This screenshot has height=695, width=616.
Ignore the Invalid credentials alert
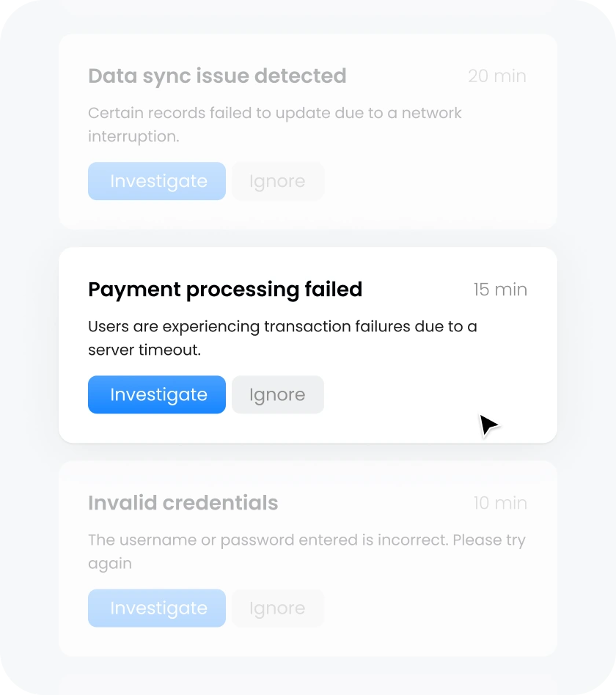(277, 608)
